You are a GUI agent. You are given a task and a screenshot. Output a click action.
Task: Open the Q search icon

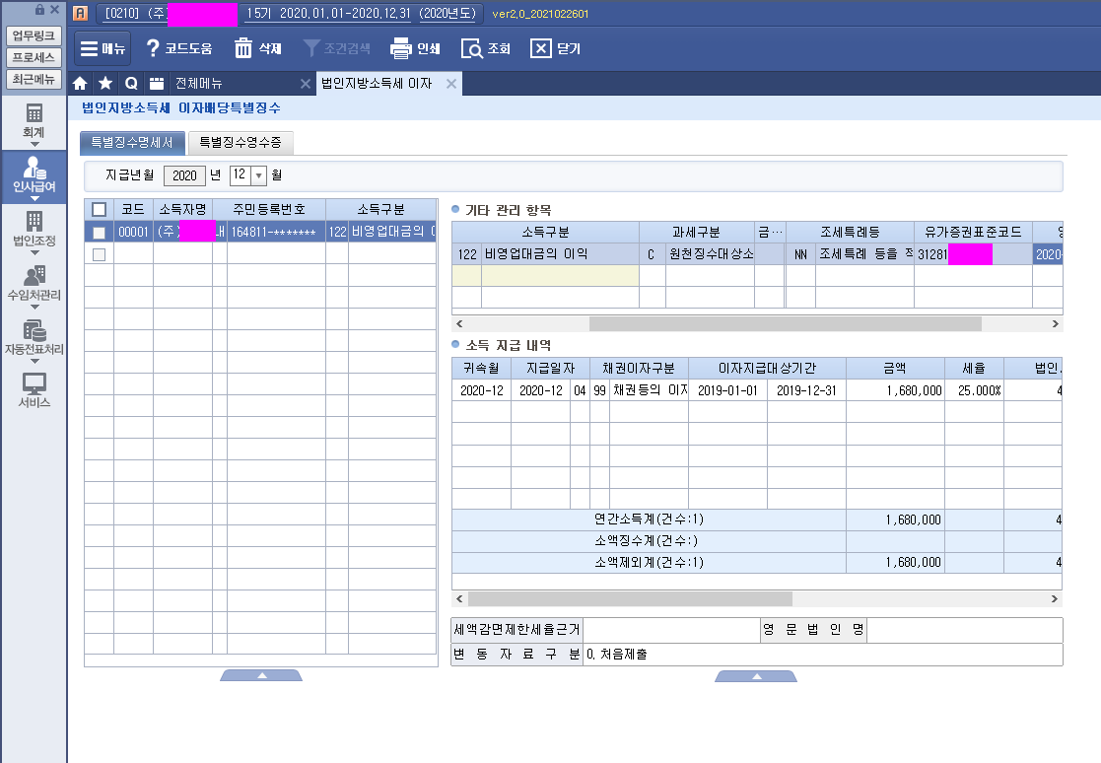click(x=131, y=84)
